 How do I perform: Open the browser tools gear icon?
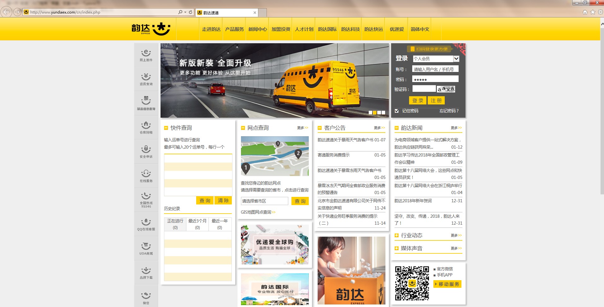click(x=600, y=12)
